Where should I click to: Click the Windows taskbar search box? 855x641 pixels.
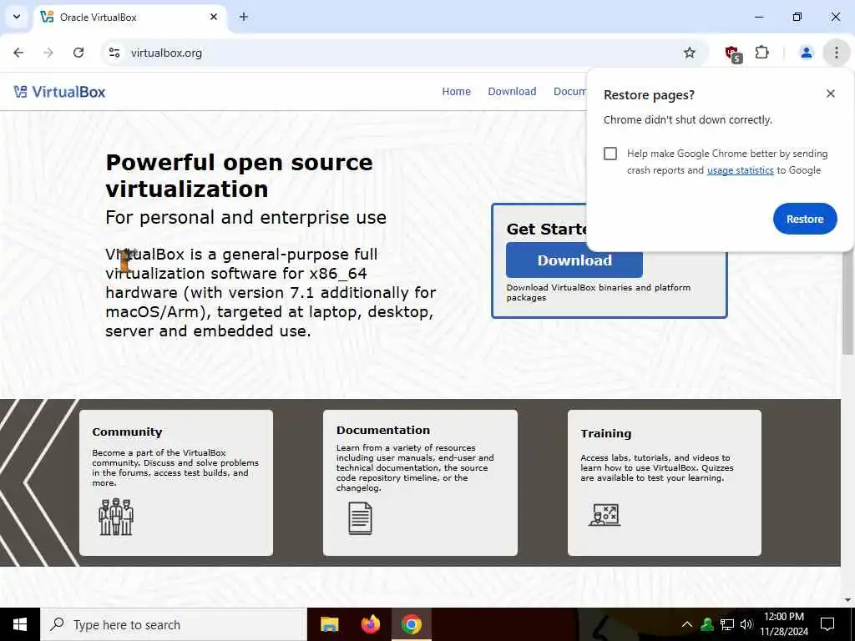(x=174, y=624)
